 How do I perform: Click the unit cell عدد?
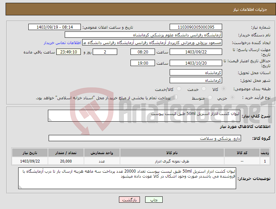102,161
